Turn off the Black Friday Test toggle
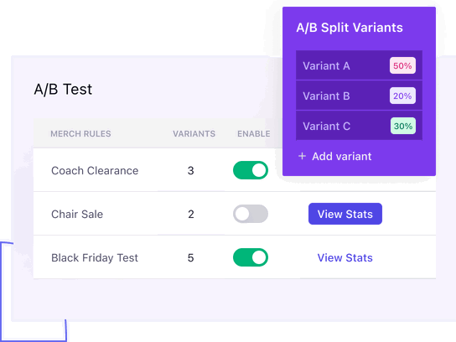 tap(251, 257)
